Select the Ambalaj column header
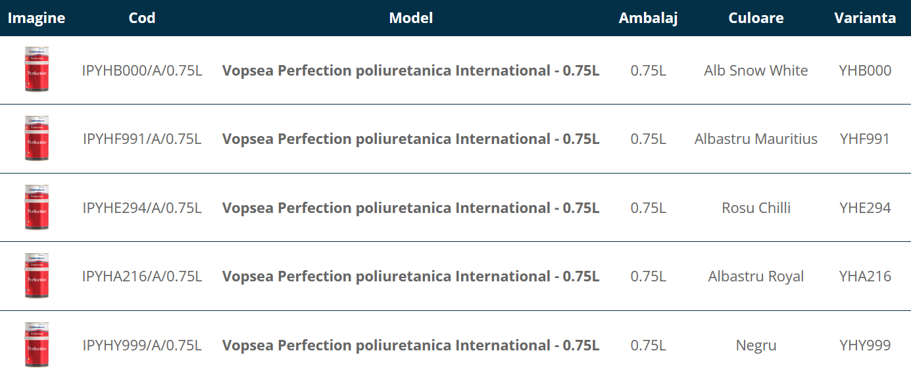 648,18
